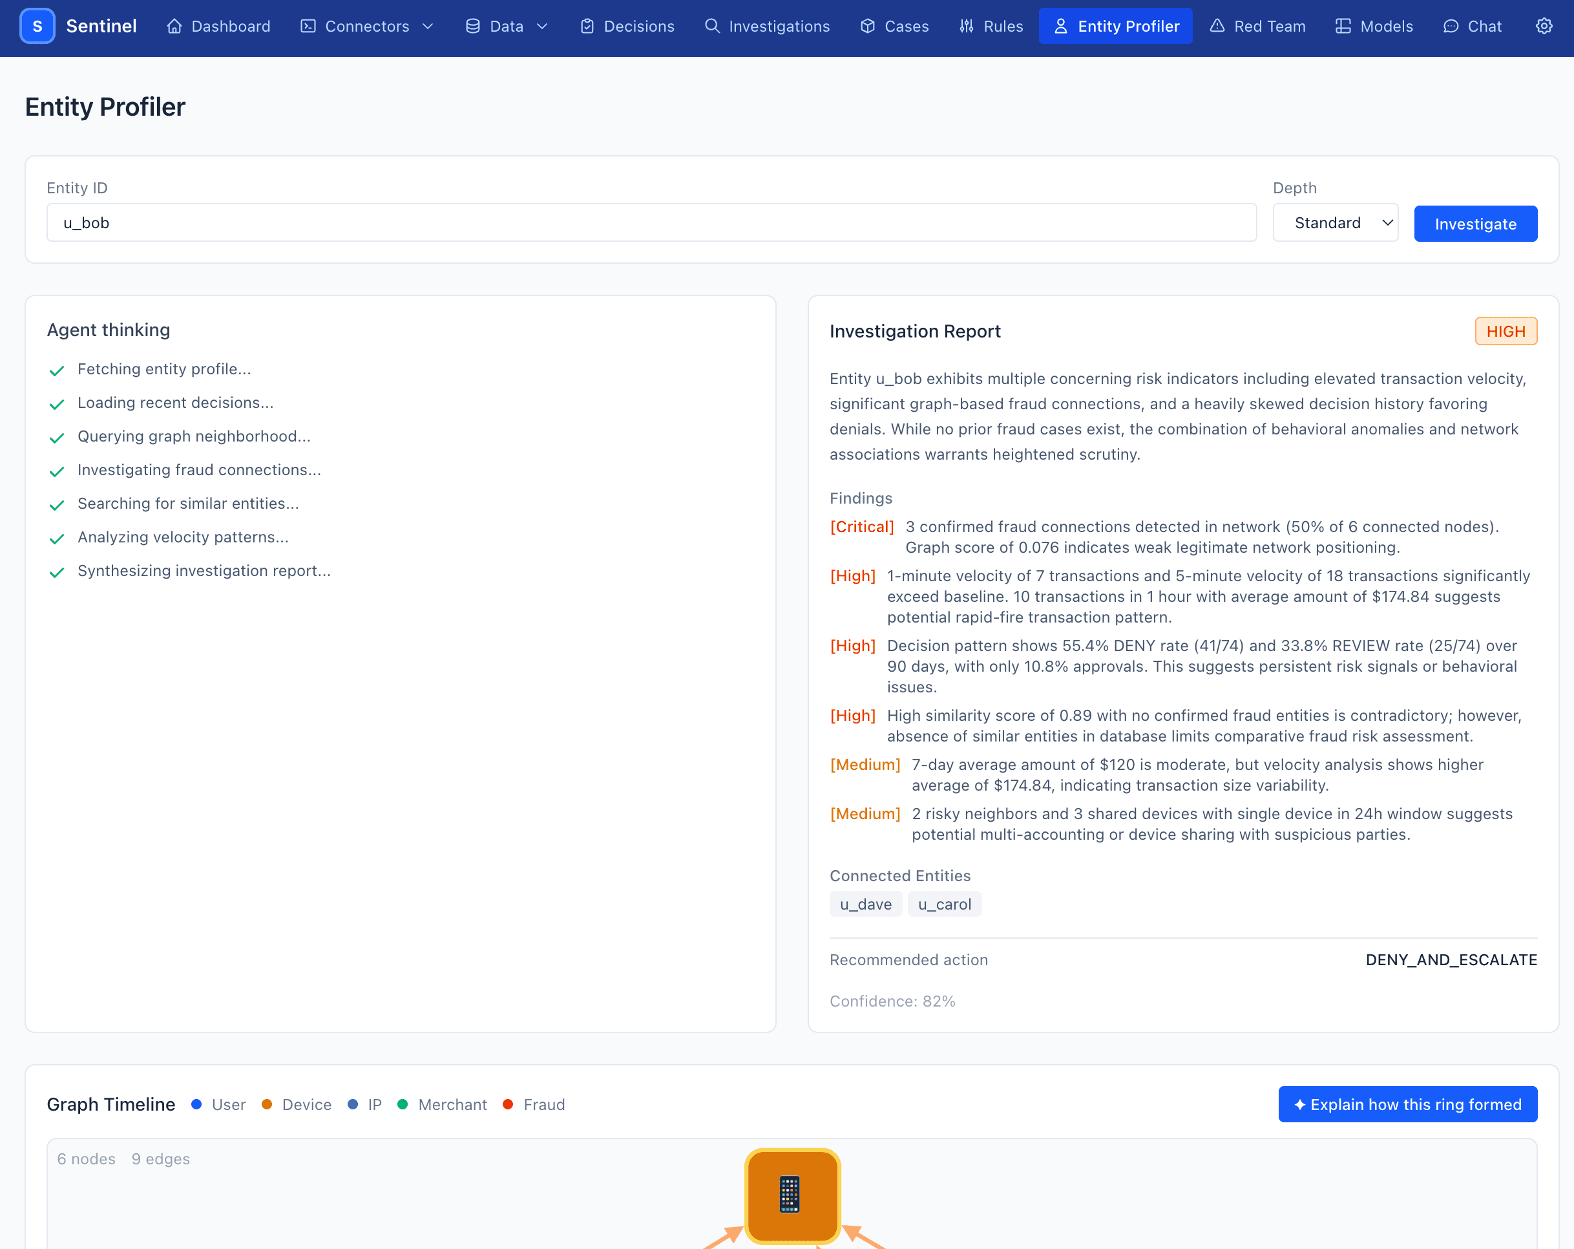Screen dimensions: 1574x1249
Task: Click the red Fraud legend dot
Action: 508,1104
